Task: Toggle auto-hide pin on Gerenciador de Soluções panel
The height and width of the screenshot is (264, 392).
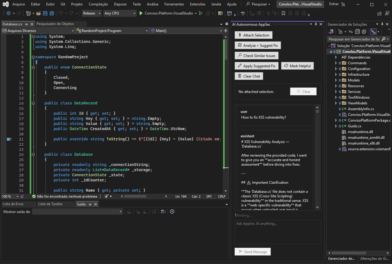Action: (x=382, y=24)
